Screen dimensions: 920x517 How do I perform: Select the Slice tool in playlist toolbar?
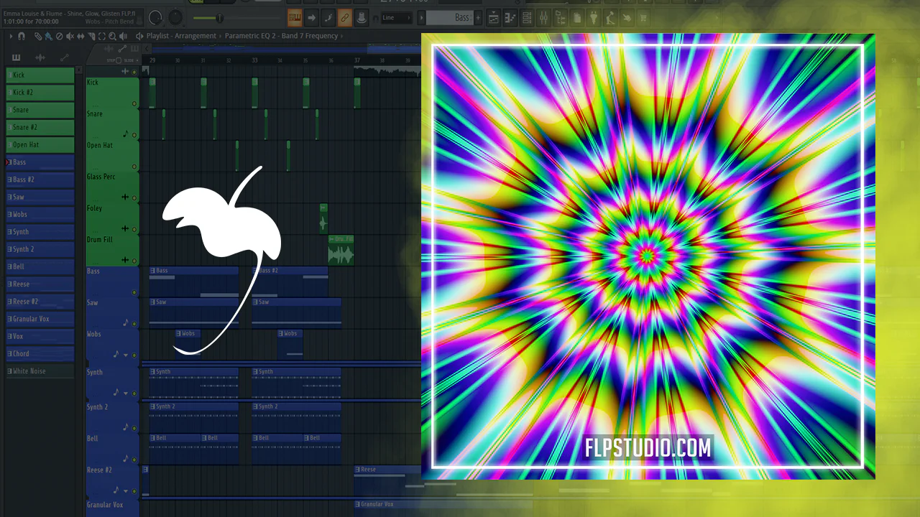coord(91,36)
